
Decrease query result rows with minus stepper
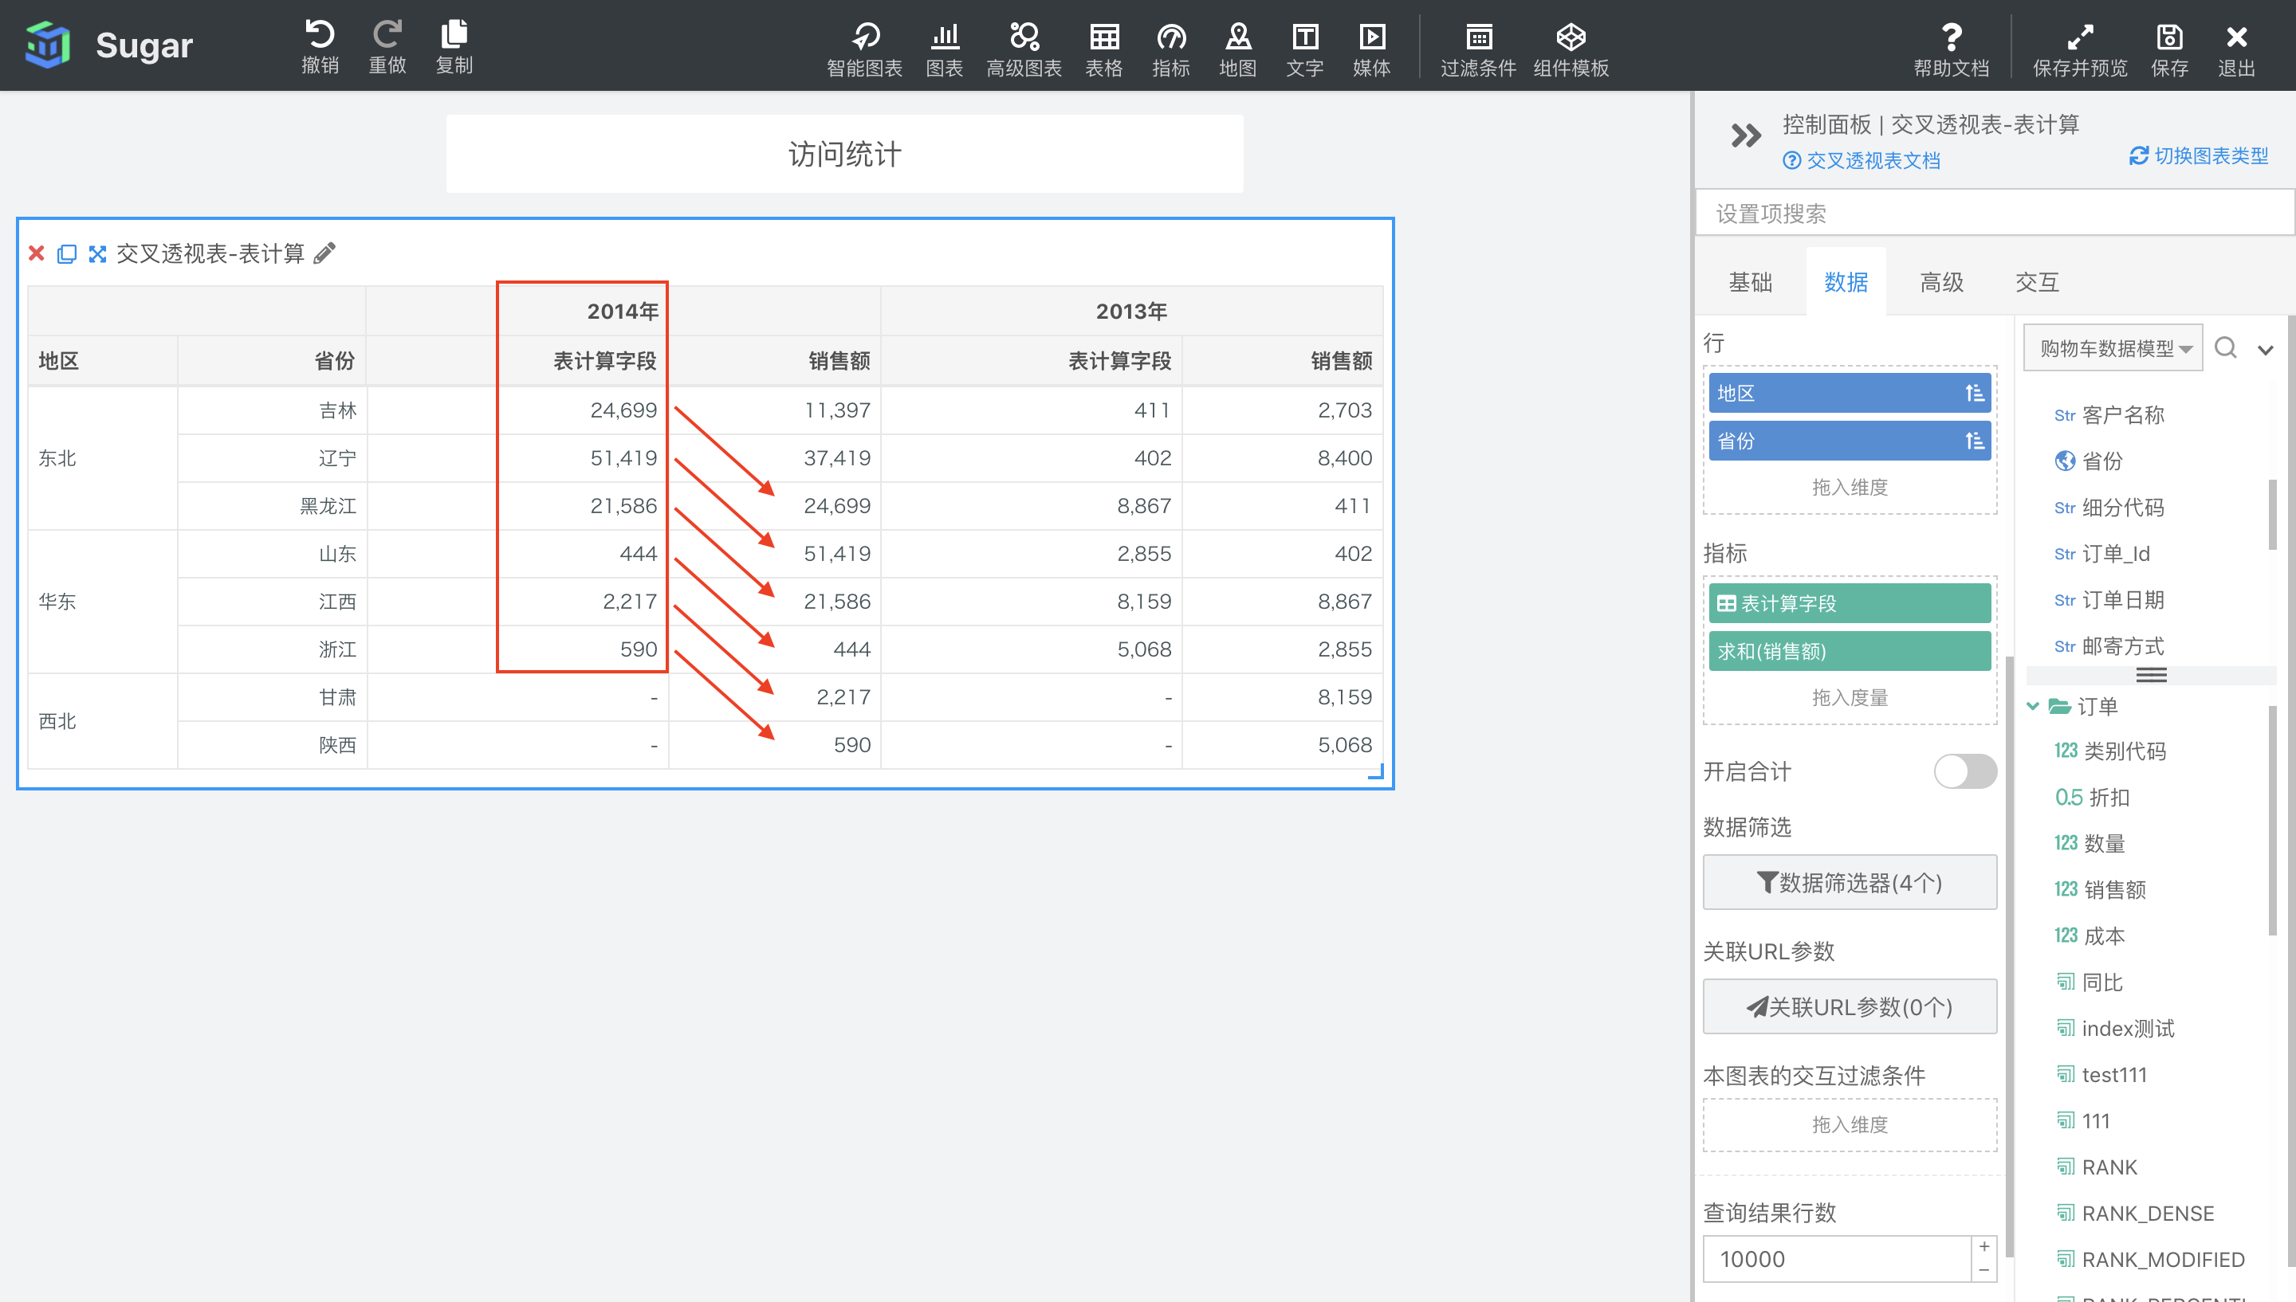pos(1983,1271)
